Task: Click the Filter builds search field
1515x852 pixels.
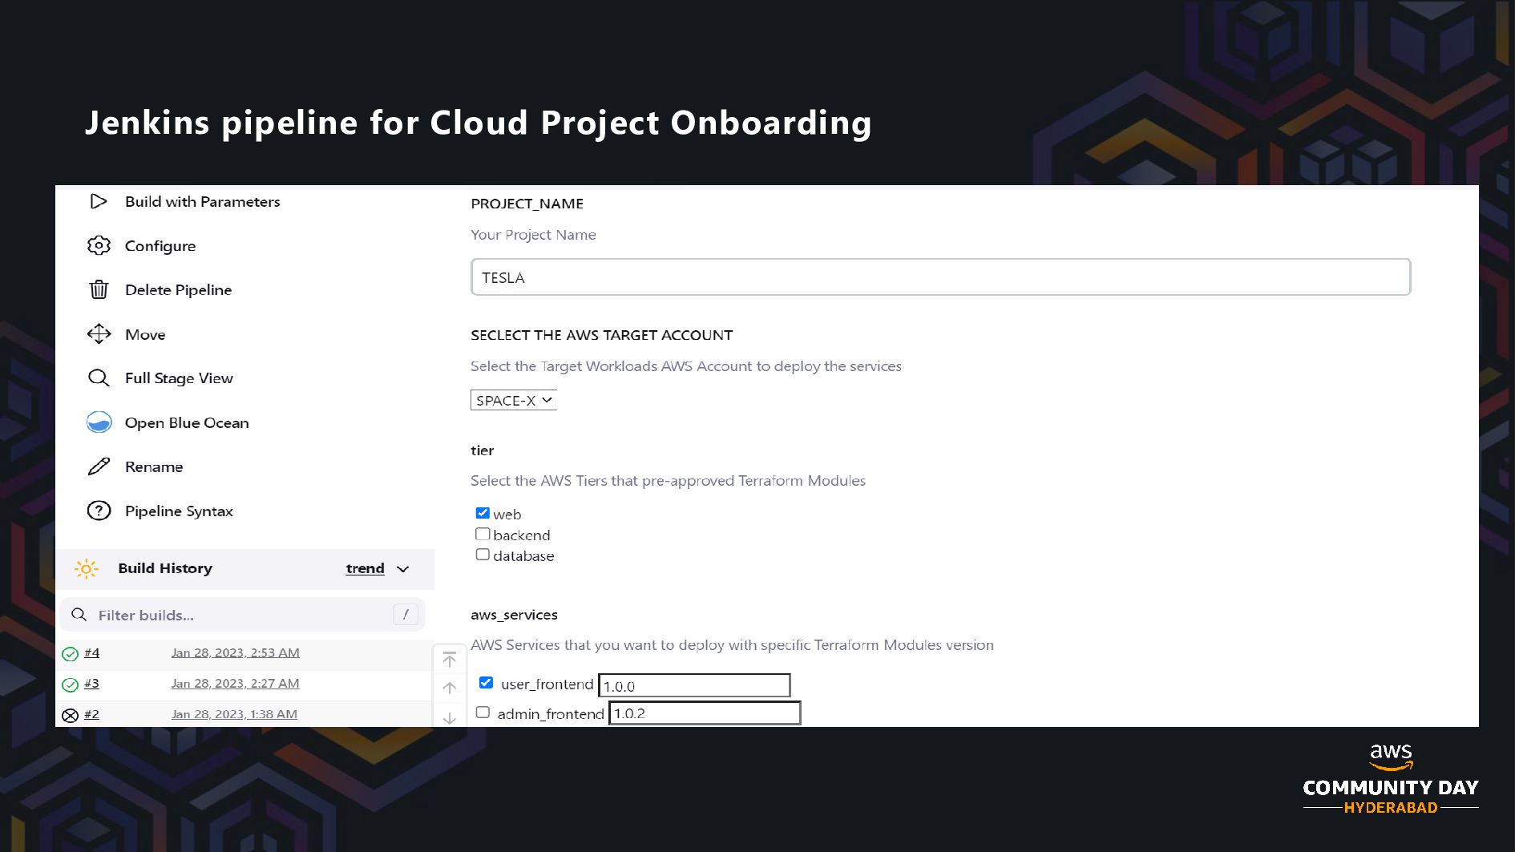Action: 242,615
